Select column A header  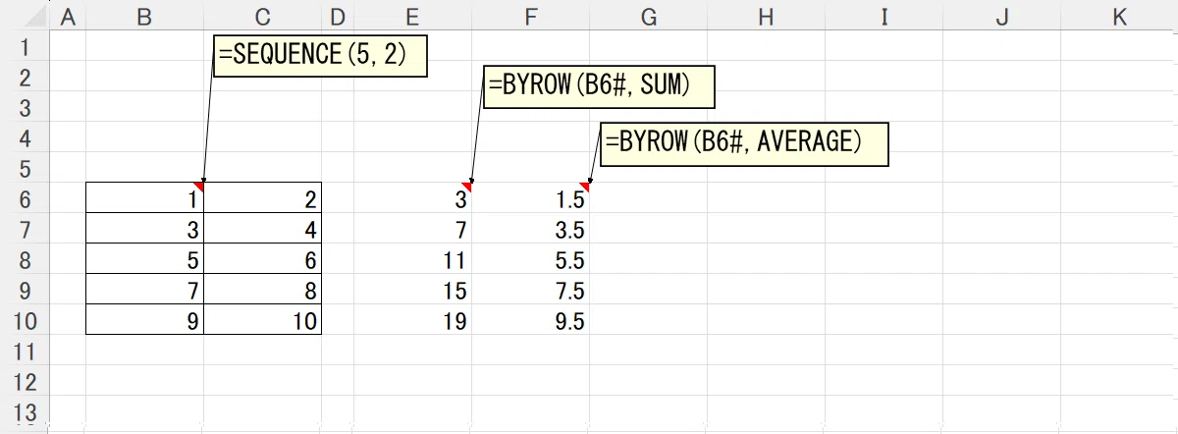[67, 16]
